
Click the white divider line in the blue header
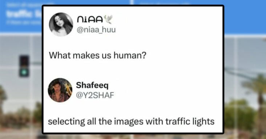pyautogui.click(x=132, y=2)
